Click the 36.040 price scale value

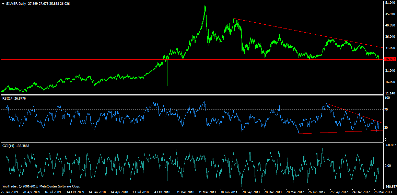(390, 37)
